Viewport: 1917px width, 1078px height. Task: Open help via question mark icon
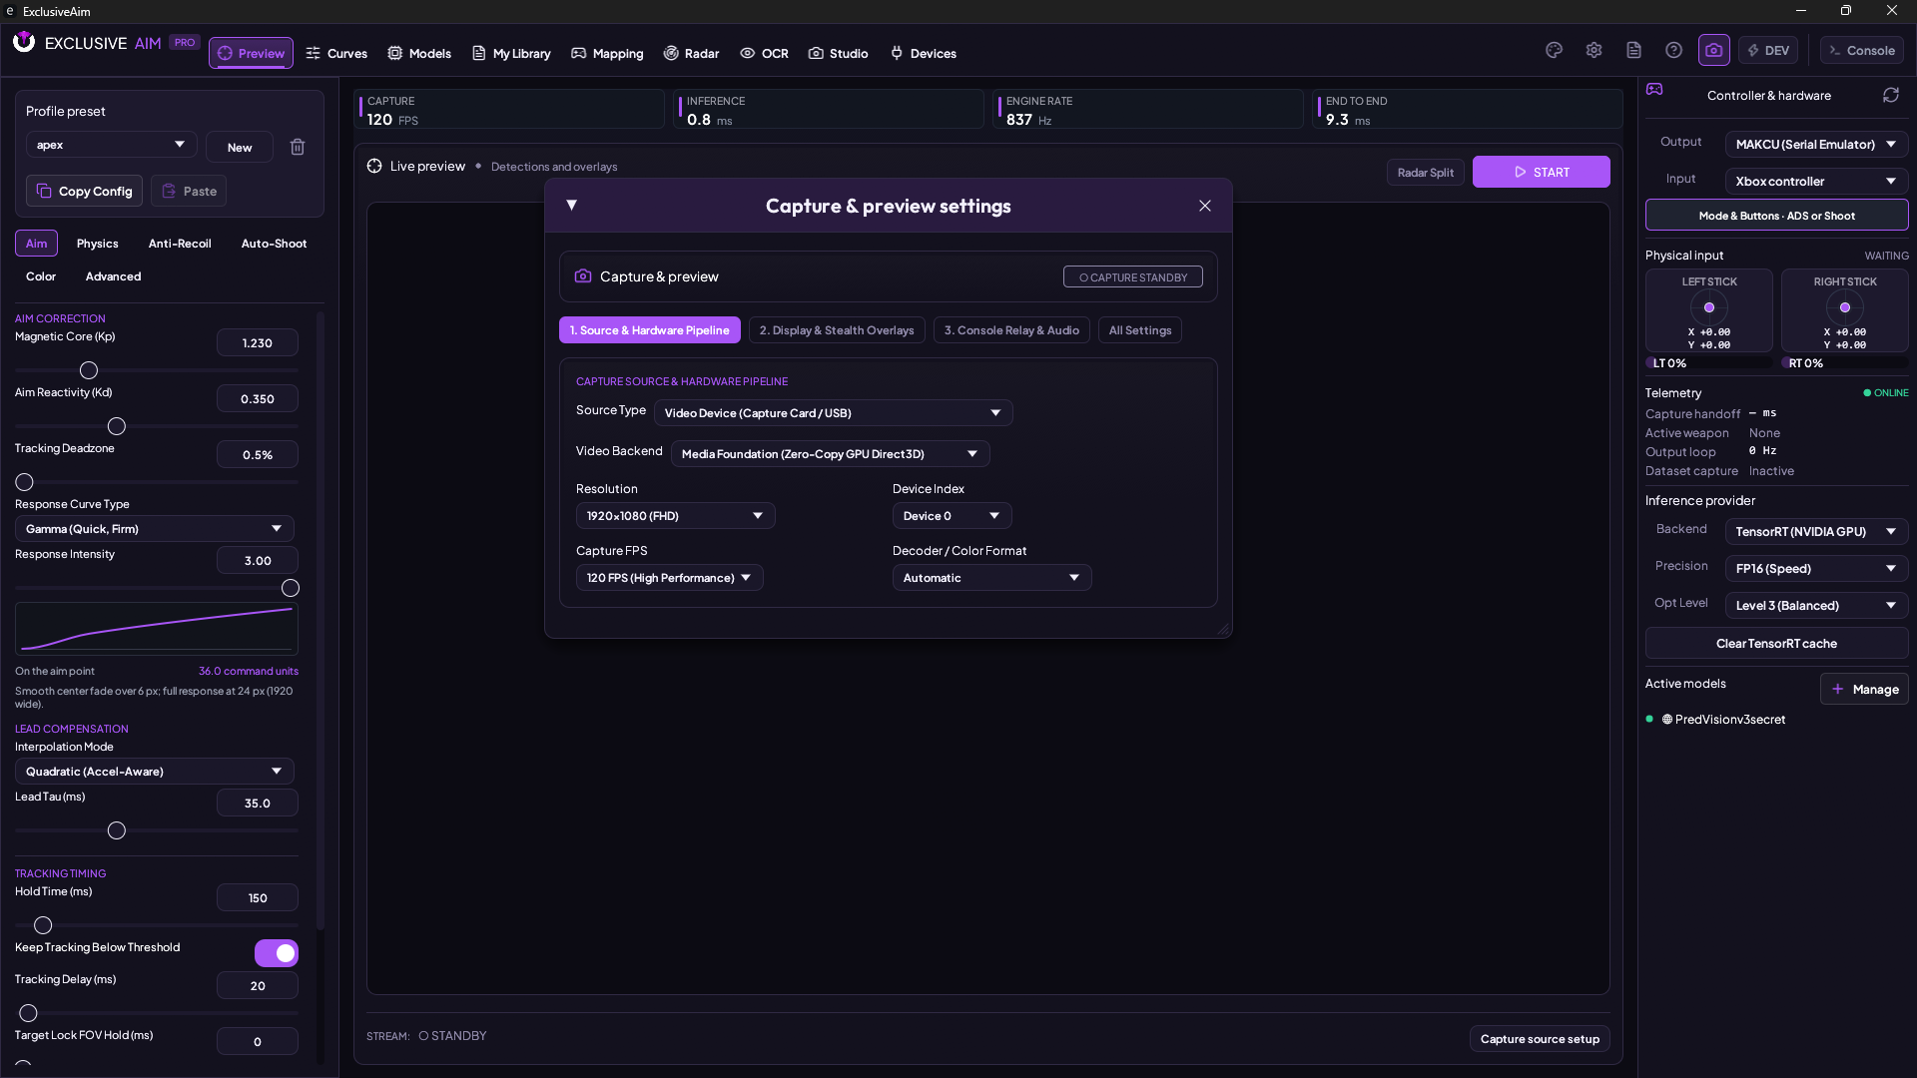[1673, 51]
